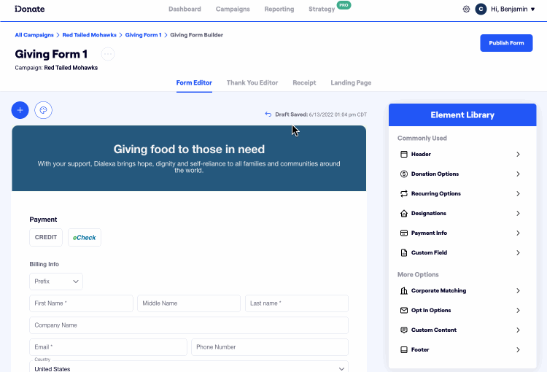This screenshot has width=547, height=372.
Task: Click the Element Library panel title
Action: pos(462,115)
